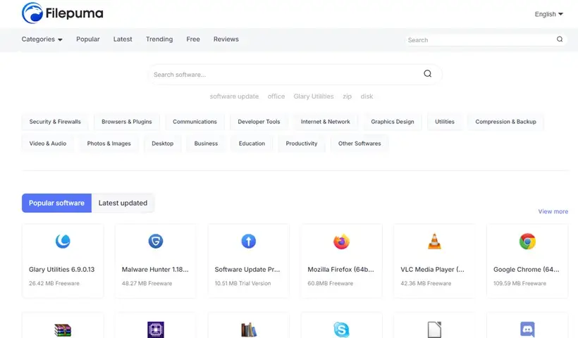Viewport: 578px width, 338px height.
Task: Click the Glary Utilities 6.9.0.13 title
Action: tap(61, 269)
